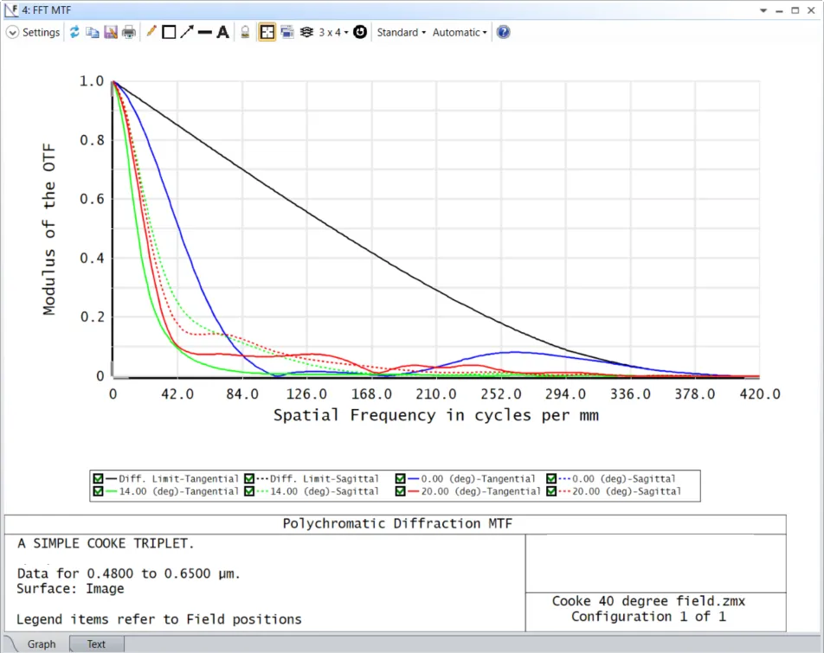The height and width of the screenshot is (653, 824).
Task: Uncheck the Diff. Limit-Tangential legend checkbox
Action: pos(99,478)
